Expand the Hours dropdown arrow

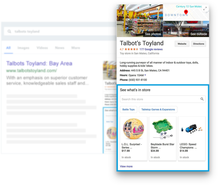click(x=145, y=75)
